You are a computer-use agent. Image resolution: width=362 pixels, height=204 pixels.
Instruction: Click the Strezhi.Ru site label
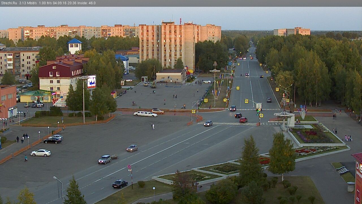pyautogui.click(x=9, y=3)
